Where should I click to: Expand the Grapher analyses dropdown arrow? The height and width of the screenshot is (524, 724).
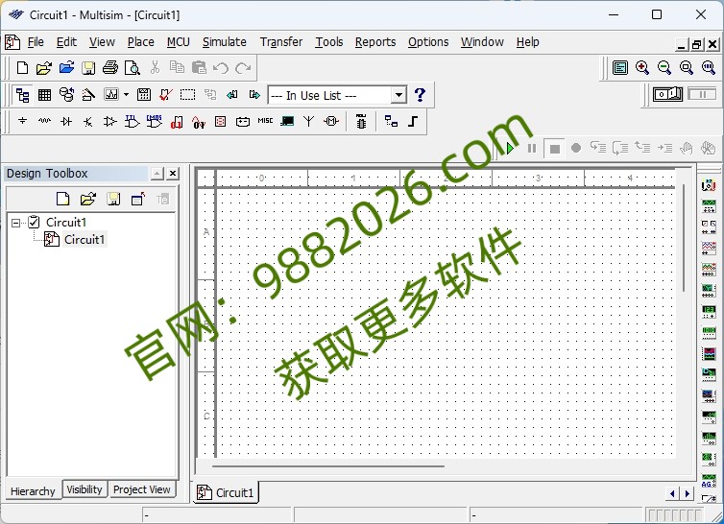[x=126, y=95]
